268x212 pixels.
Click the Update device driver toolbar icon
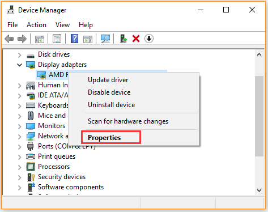tap(124, 39)
